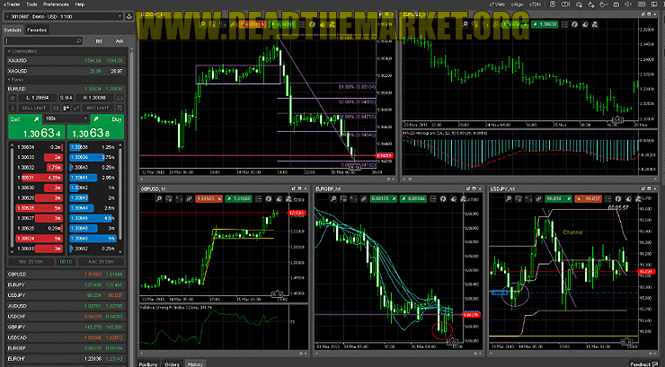Screen dimensions: 665x367
Task: Click the zoom magnifier in USDCHF chart toolbar
Action: [202, 24]
